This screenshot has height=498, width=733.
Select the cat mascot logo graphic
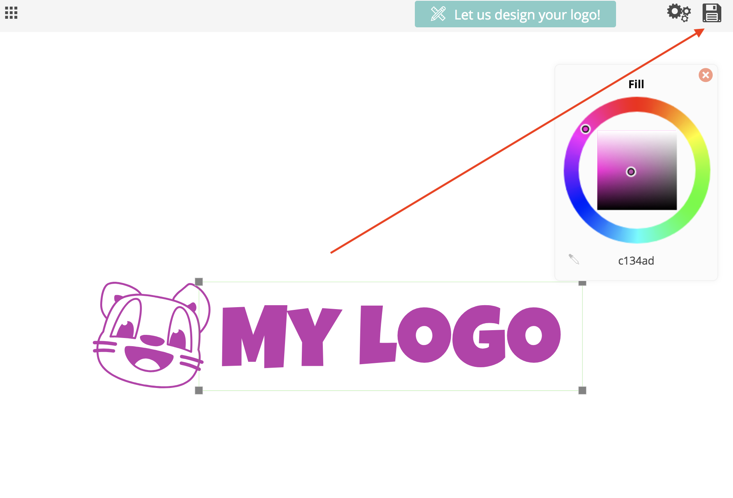pos(151,335)
